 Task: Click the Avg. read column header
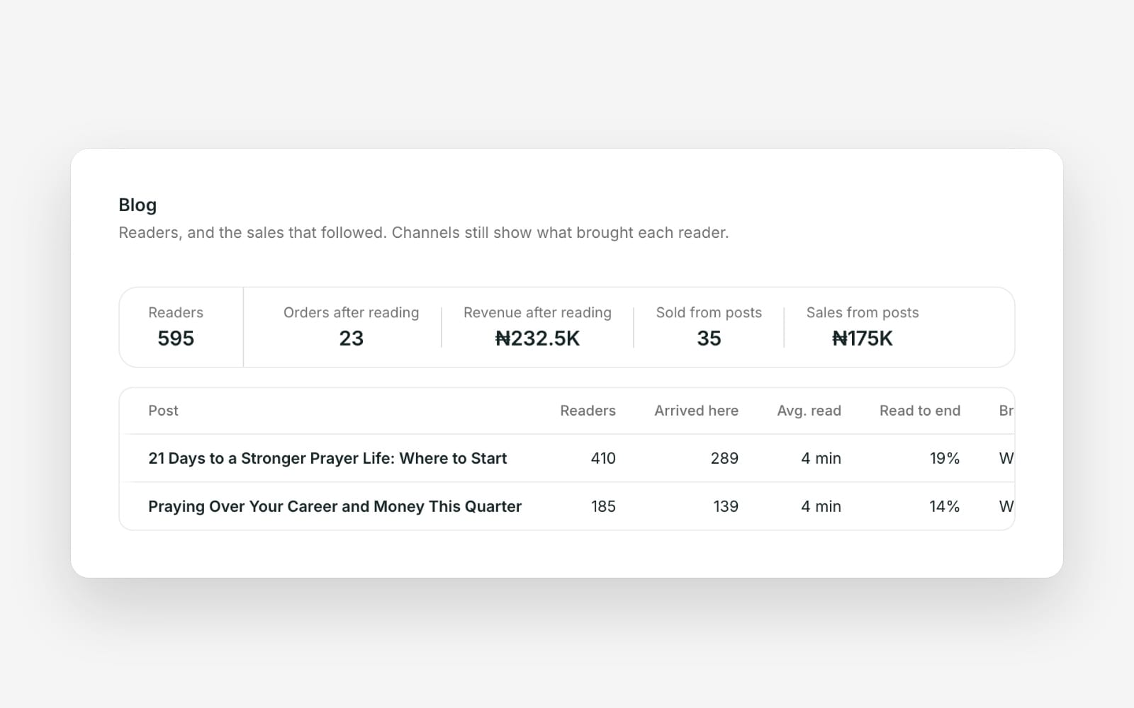click(809, 411)
